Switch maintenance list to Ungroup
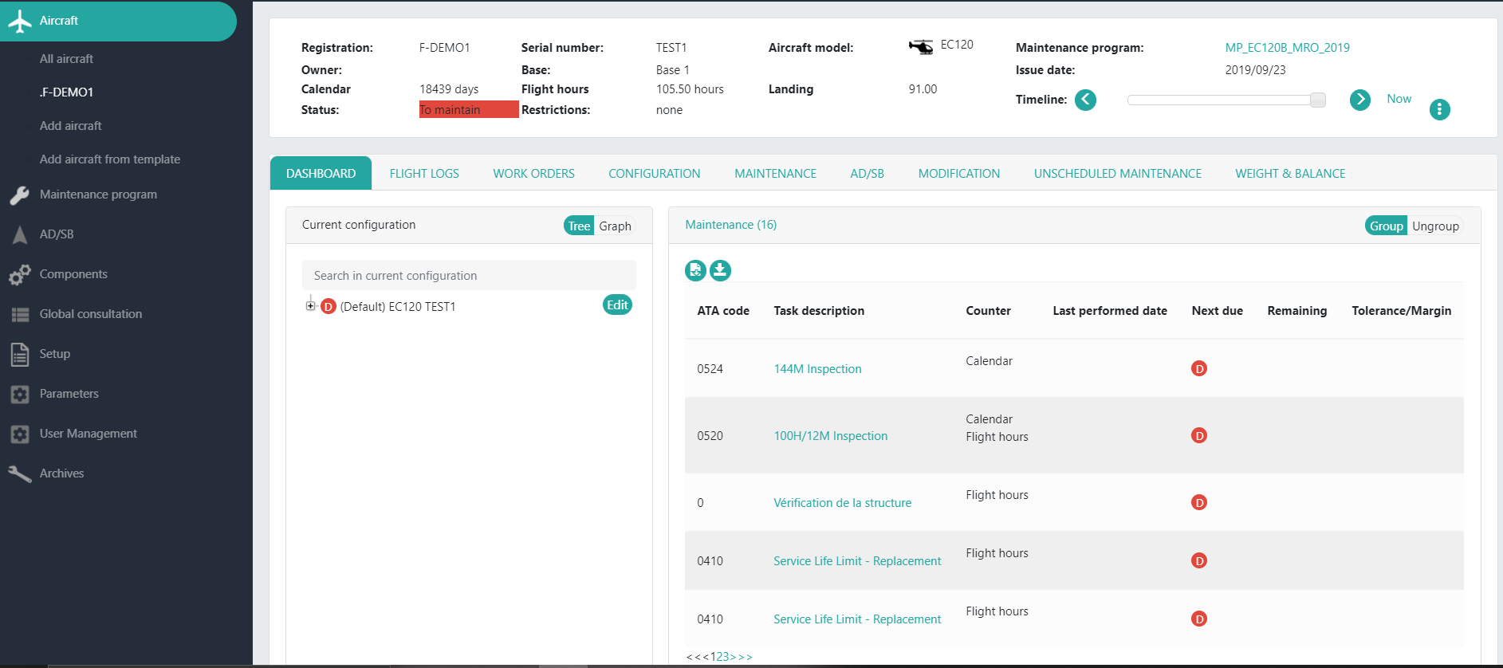This screenshot has width=1503, height=668. click(1435, 226)
